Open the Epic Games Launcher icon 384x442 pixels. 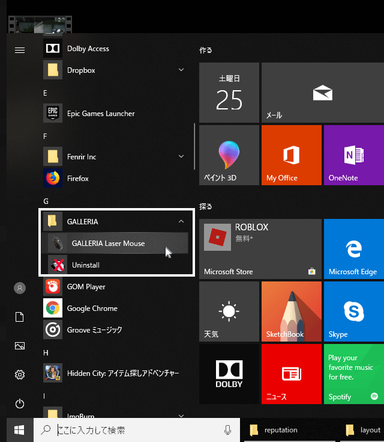click(53, 113)
